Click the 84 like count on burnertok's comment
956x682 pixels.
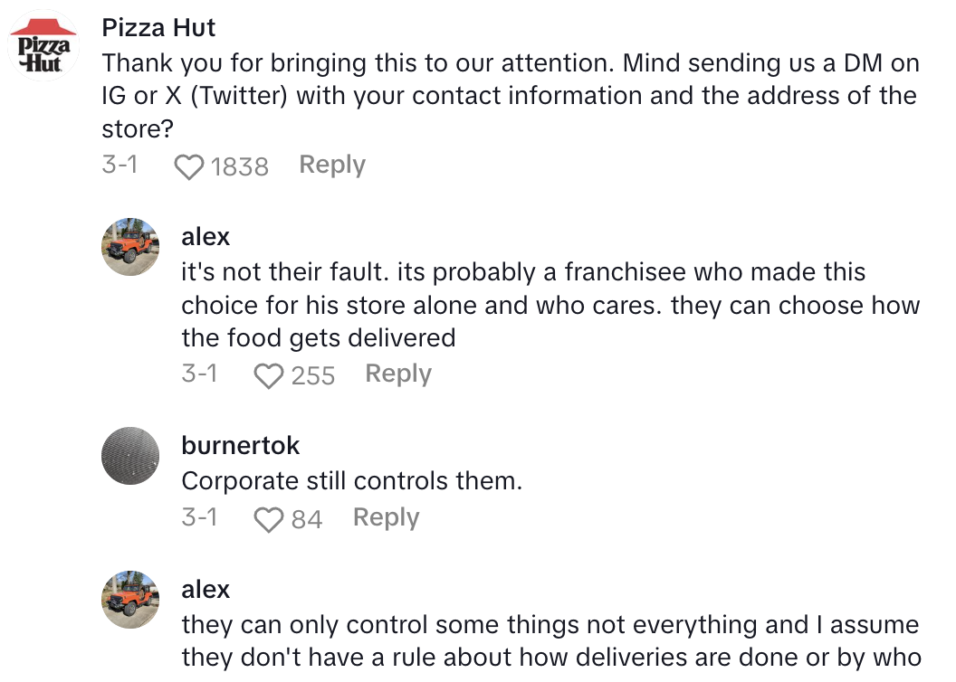pos(307,519)
